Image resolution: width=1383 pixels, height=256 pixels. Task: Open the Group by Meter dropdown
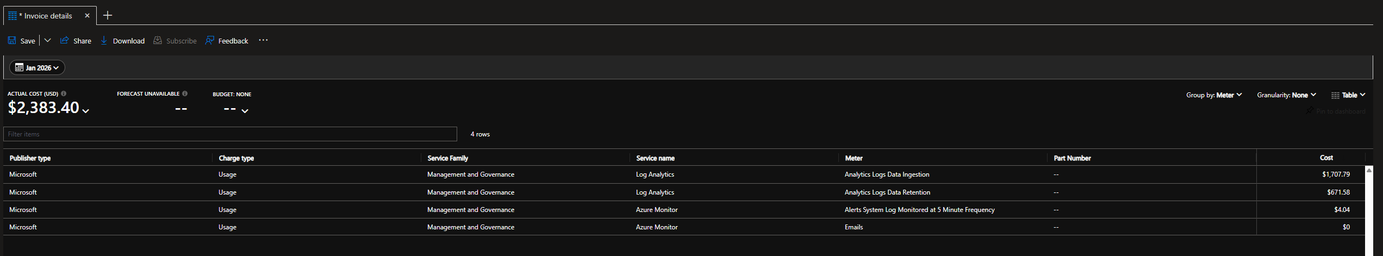tap(1213, 95)
